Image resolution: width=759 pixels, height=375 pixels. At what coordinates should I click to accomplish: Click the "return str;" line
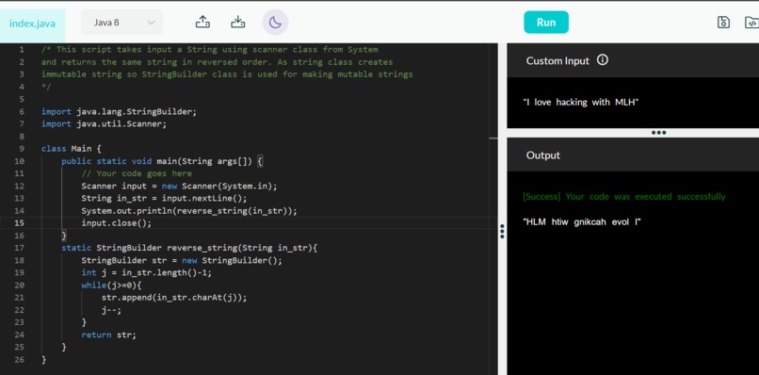(109, 334)
